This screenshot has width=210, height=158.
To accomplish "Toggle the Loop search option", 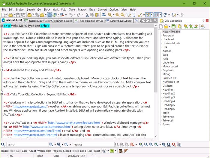I will (83, 151).
